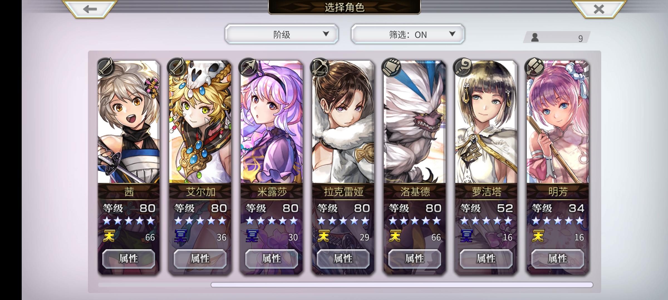Click the character count indicator showing 9
Image resolution: width=668 pixels, height=300 pixels.
[557, 37]
